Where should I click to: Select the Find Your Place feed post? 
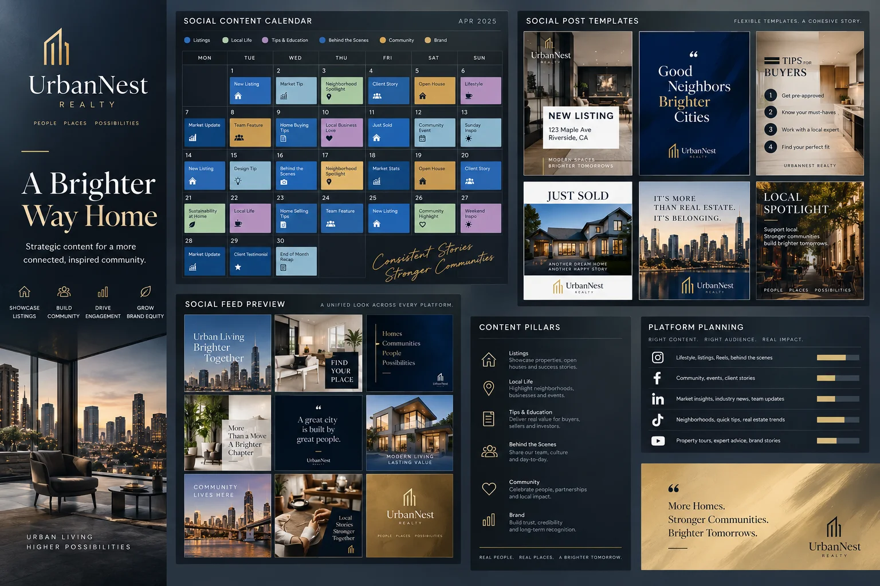click(319, 353)
